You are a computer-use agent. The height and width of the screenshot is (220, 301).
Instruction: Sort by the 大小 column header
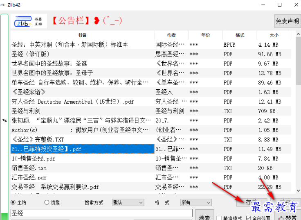click(x=274, y=35)
